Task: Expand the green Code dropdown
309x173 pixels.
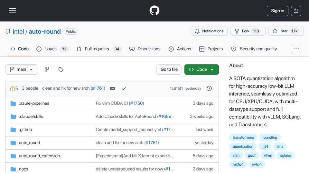Action: (201, 70)
